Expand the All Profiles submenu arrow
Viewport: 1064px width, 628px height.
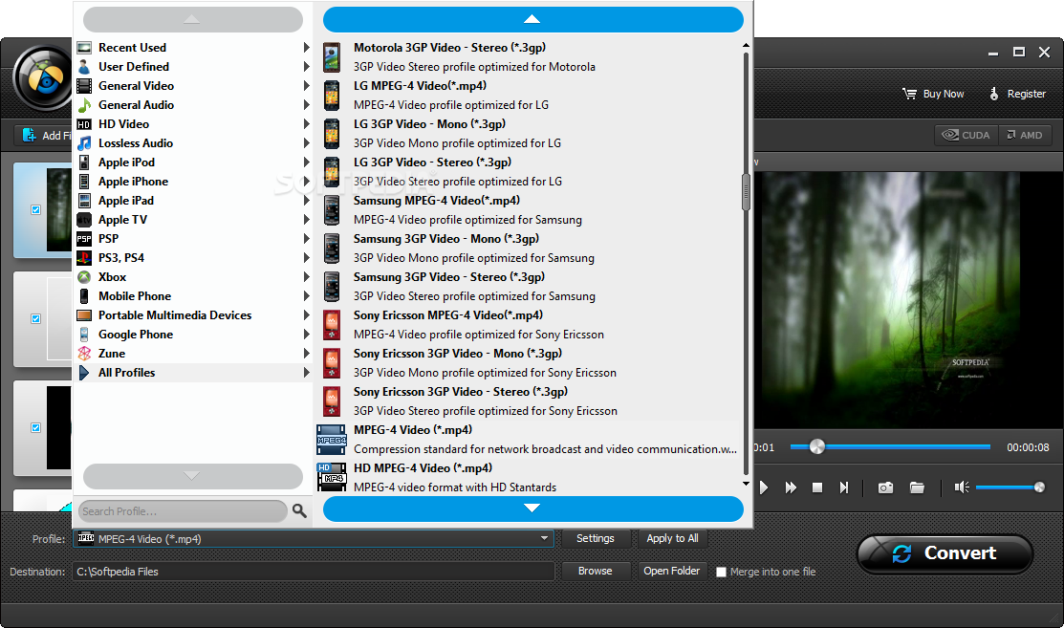click(x=307, y=373)
